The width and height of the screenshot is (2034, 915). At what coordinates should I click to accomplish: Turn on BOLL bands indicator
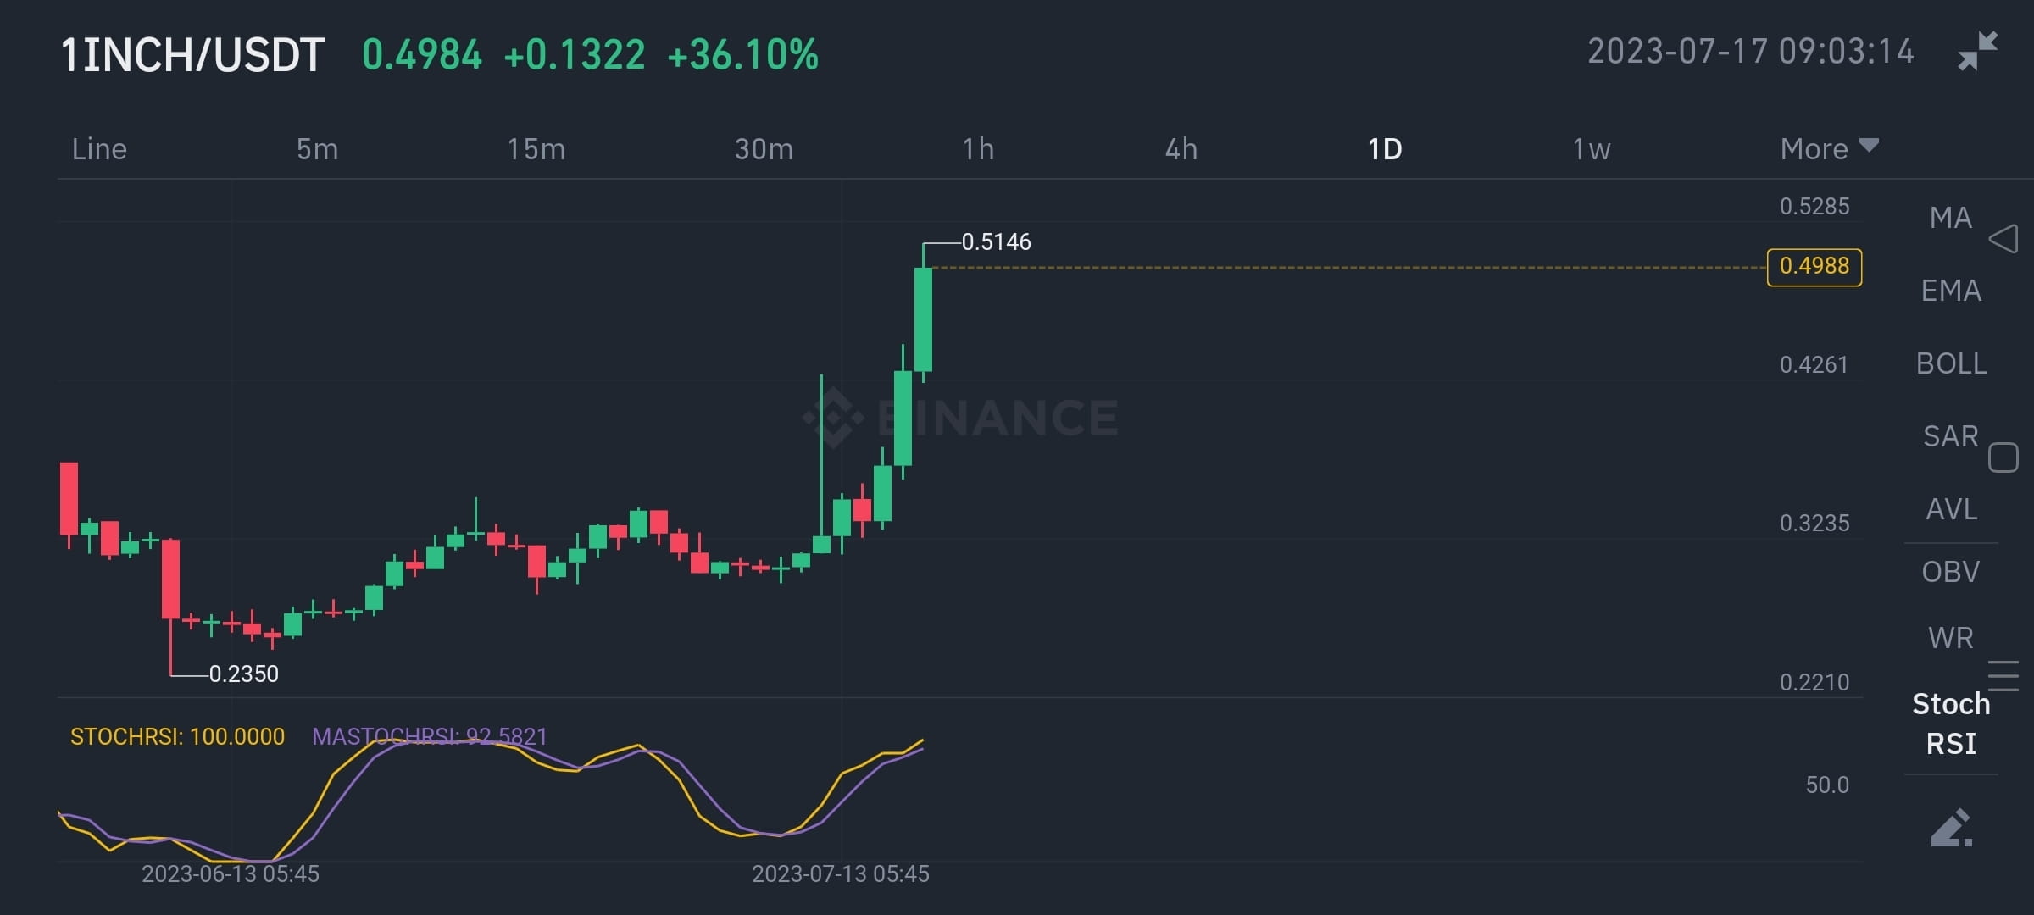pos(1950,363)
